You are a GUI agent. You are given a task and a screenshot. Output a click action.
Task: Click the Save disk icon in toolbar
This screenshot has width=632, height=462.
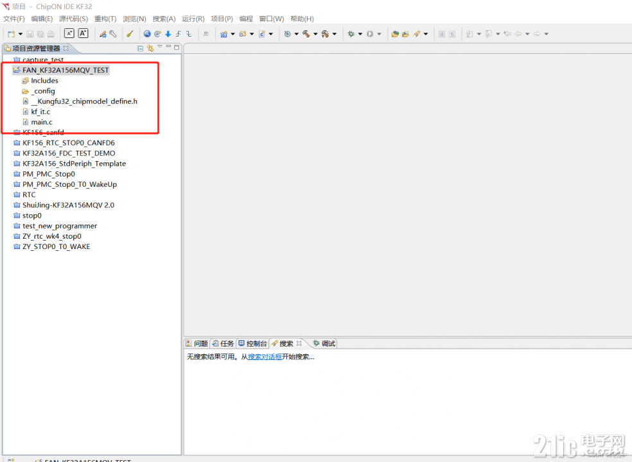coord(30,34)
